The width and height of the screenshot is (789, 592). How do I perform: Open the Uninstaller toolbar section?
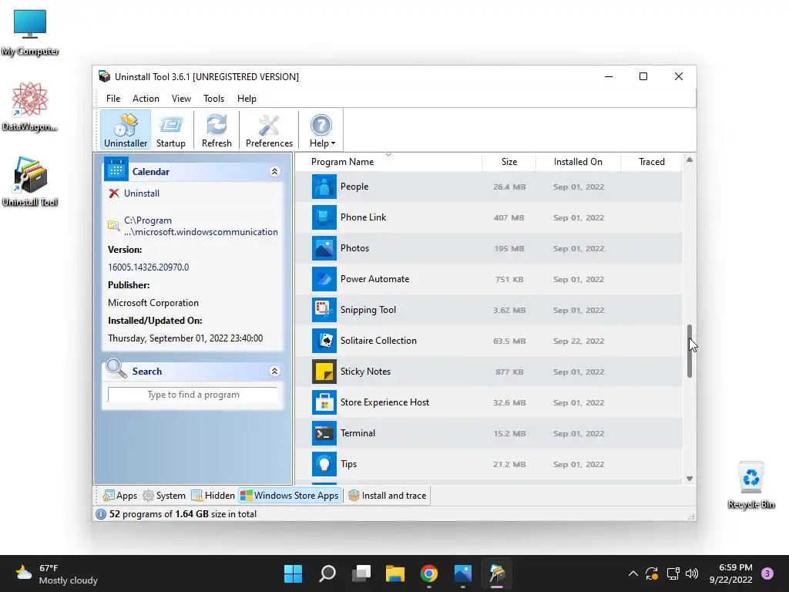coord(126,130)
